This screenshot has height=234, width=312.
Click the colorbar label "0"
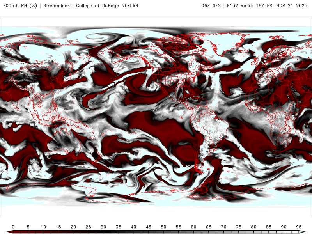pyautogui.click(x=13, y=227)
